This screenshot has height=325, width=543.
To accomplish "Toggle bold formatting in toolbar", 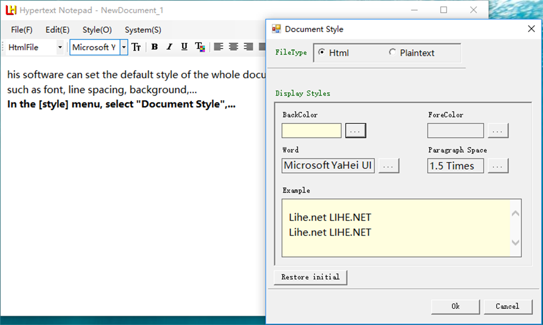I will pyautogui.click(x=154, y=47).
